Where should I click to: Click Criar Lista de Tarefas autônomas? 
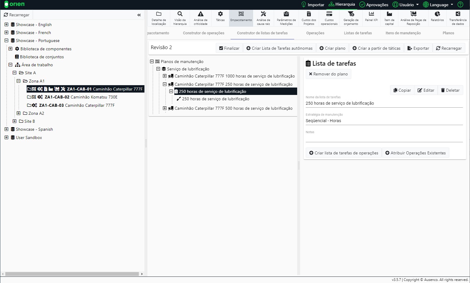279,48
